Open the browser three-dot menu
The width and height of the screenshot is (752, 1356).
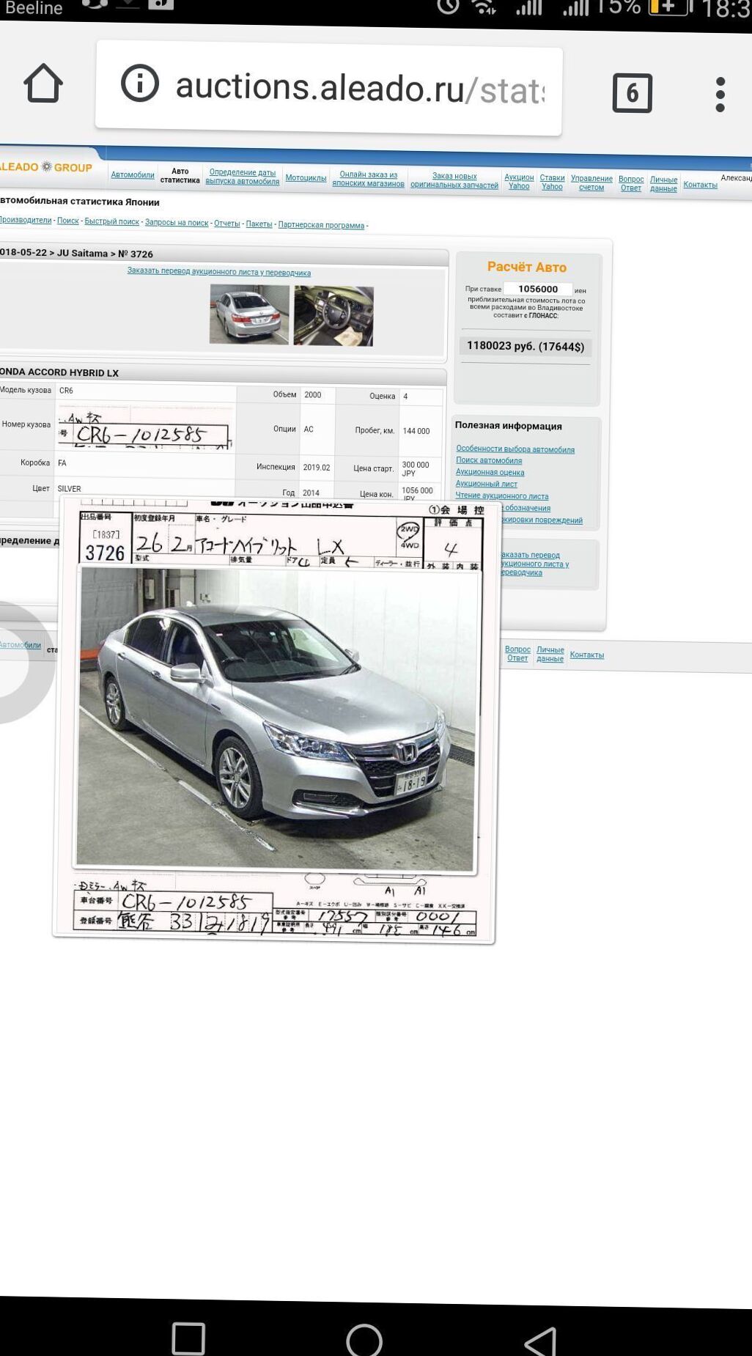(720, 95)
